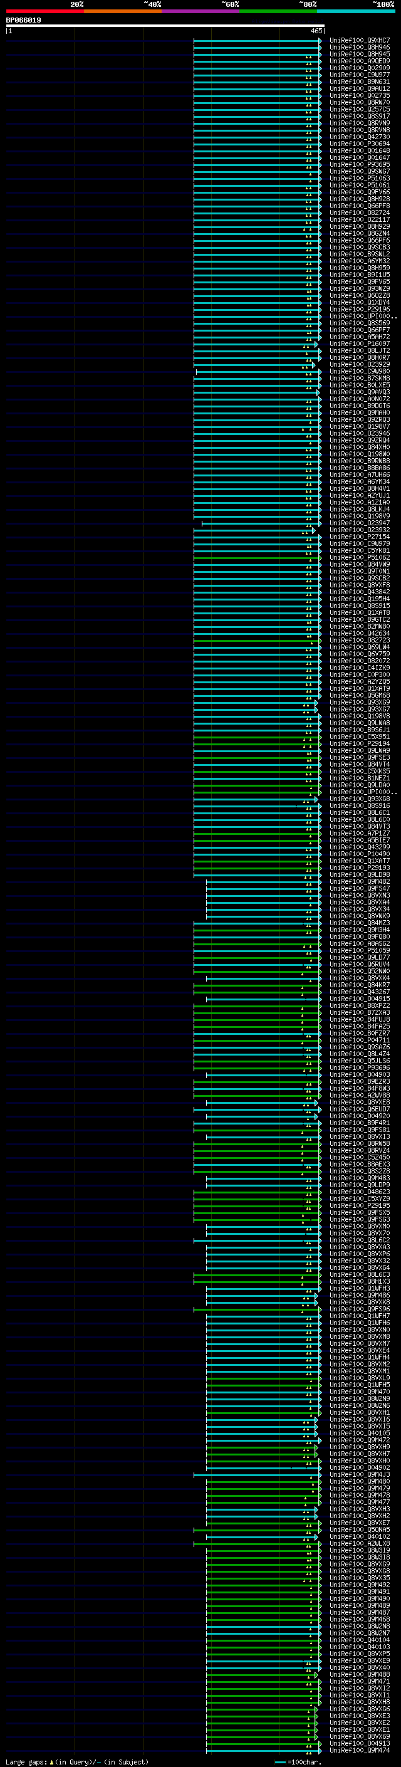The image size is (401, 1767).
Task: Click the cyan ~100% identity legend segment
Action: click(356, 11)
